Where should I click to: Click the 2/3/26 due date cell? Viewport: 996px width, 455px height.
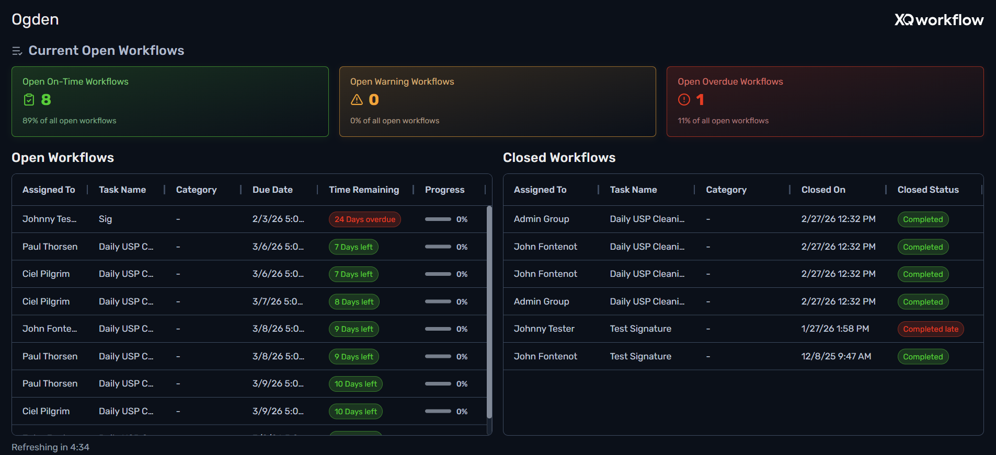(278, 219)
